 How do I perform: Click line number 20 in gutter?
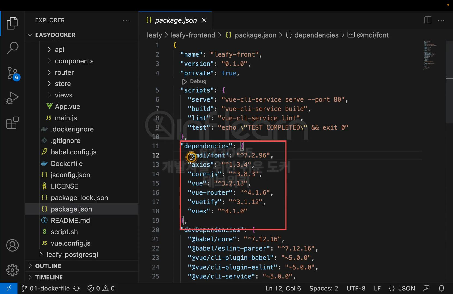tap(155, 230)
